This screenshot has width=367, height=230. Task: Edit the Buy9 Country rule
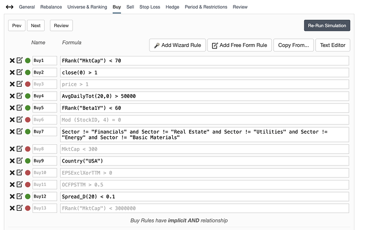[x=20, y=161]
